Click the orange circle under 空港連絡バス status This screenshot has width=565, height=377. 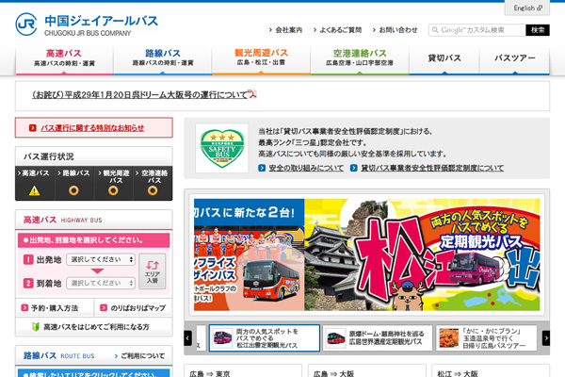(153, 190)
